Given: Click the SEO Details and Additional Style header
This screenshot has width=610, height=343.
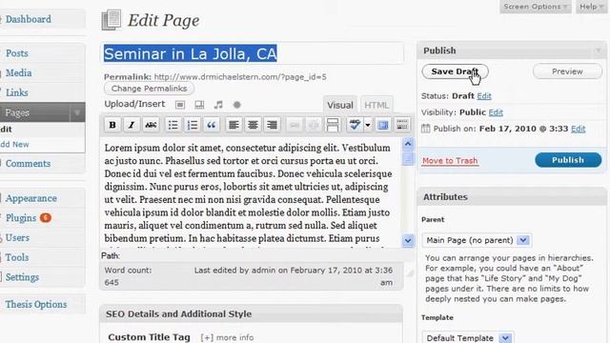Looking at the screenshot, I should tap(251, 313).
